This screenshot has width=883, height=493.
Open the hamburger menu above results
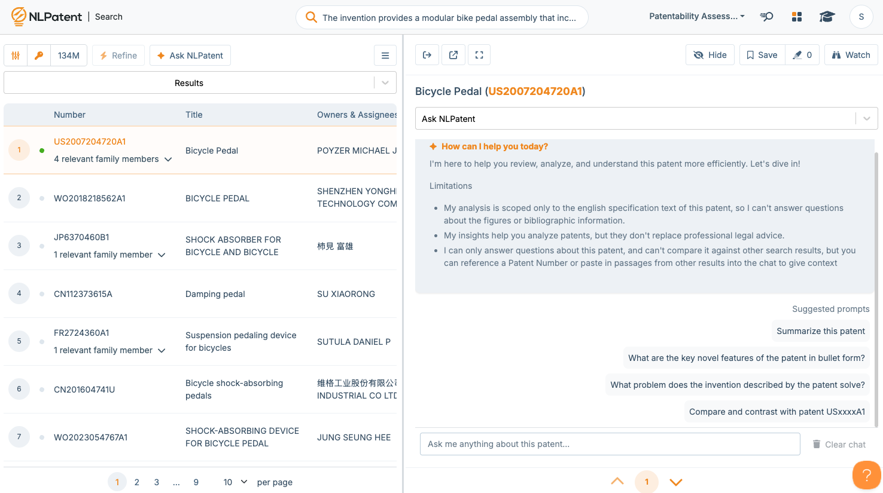[385, 56]
